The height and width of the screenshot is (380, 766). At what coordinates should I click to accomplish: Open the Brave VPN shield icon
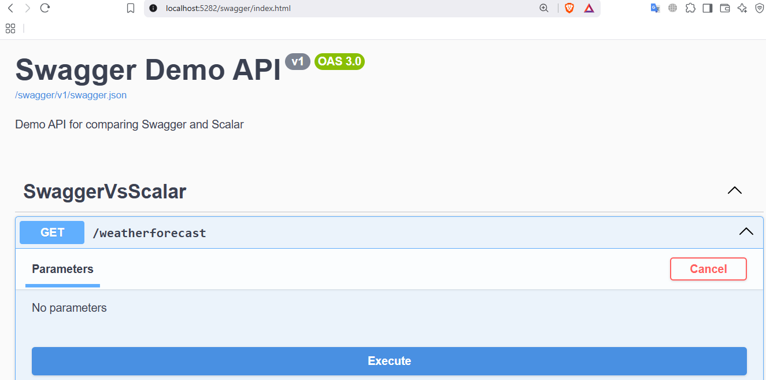point(759,8)
